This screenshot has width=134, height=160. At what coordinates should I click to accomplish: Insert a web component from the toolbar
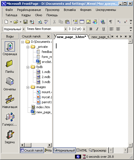(x=76, y=22)
